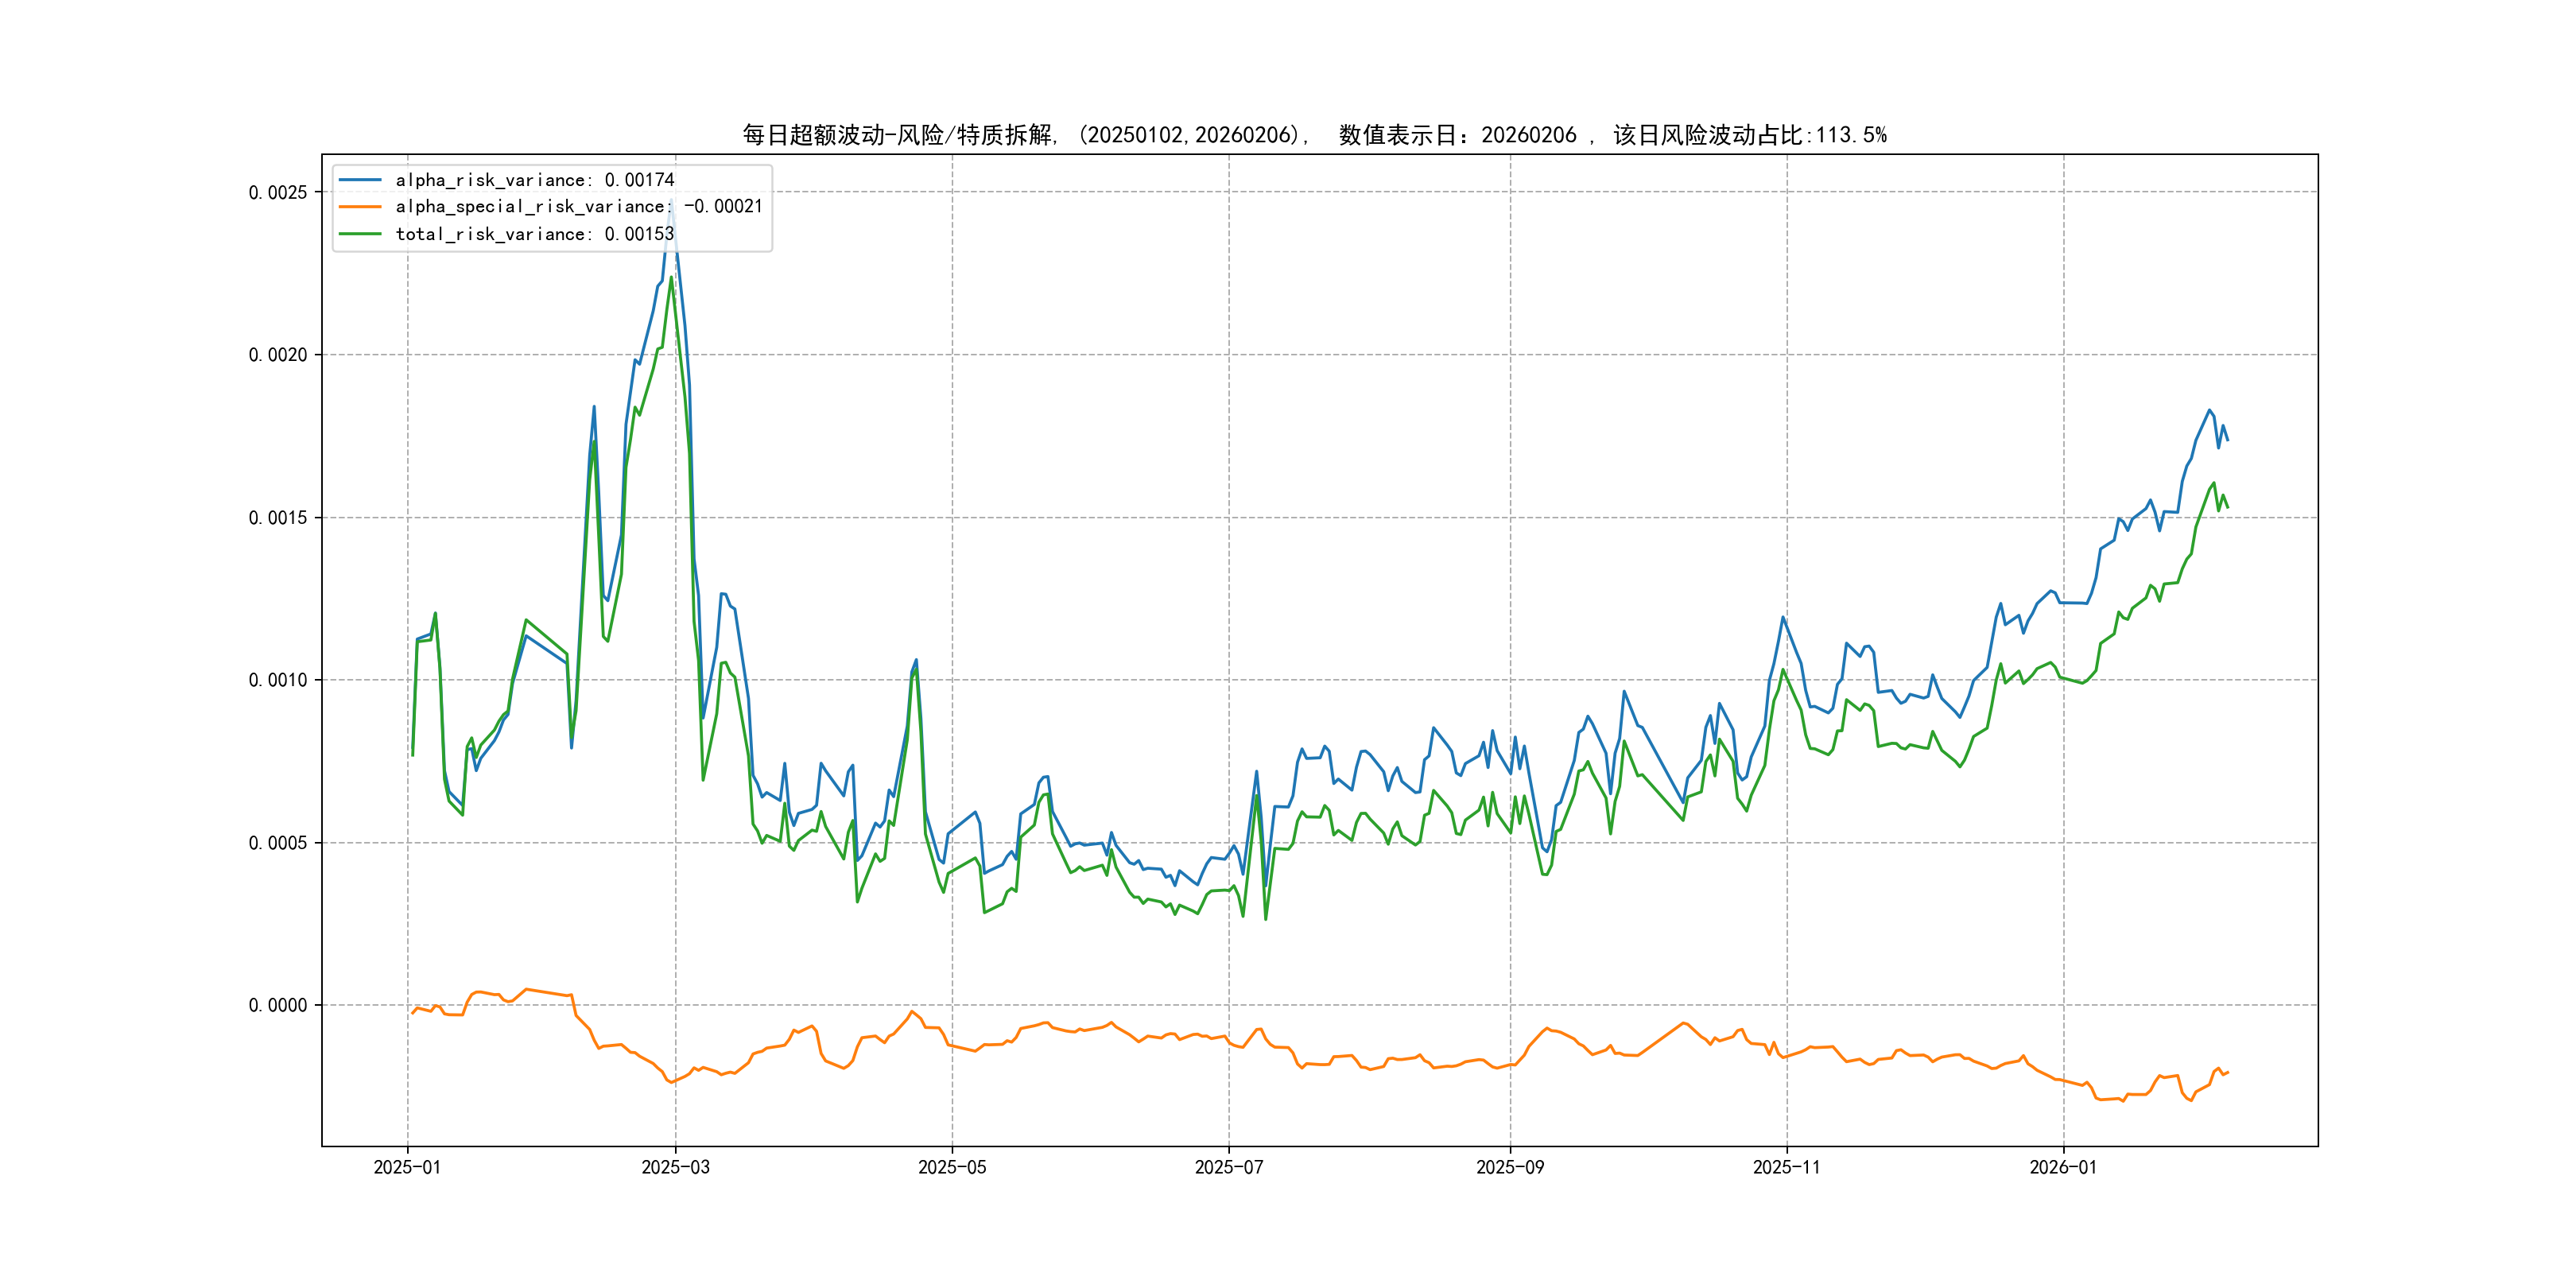The width and height of the screenshot is (2576, 1288).
Task: Click the blue alpha_risk_variance legend line
Action: [x=360, y=180]
